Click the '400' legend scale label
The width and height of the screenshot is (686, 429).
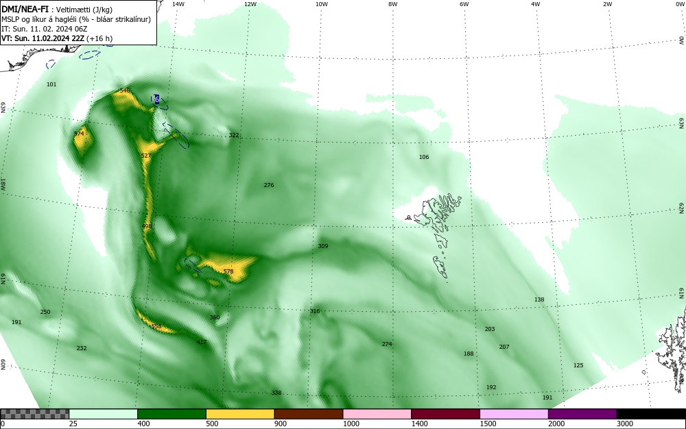[143, 424]
